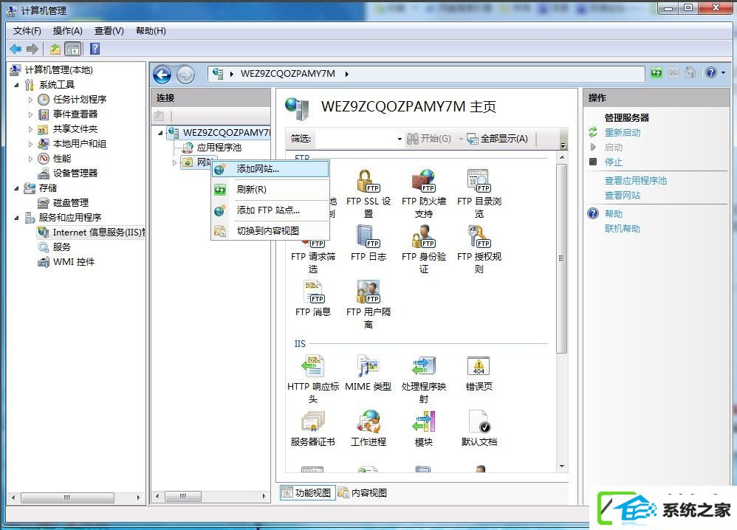
Task: Select 刷新(R) from context menu
Action: click(270, 190)
